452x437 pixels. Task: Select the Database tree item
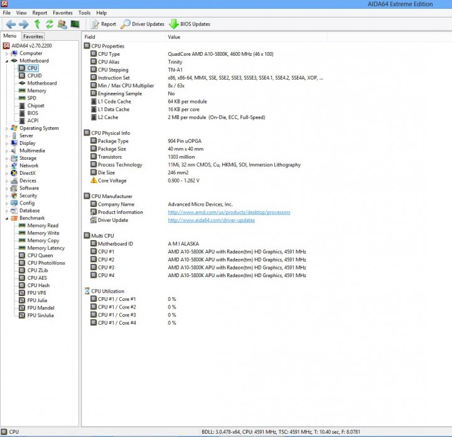(25, 211)
